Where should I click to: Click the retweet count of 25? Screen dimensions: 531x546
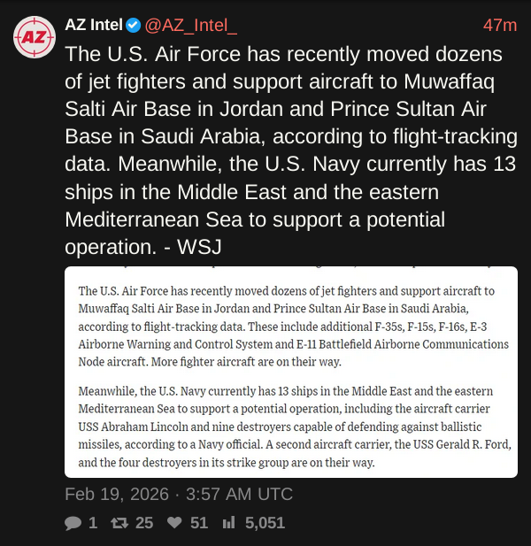(143, 523)
